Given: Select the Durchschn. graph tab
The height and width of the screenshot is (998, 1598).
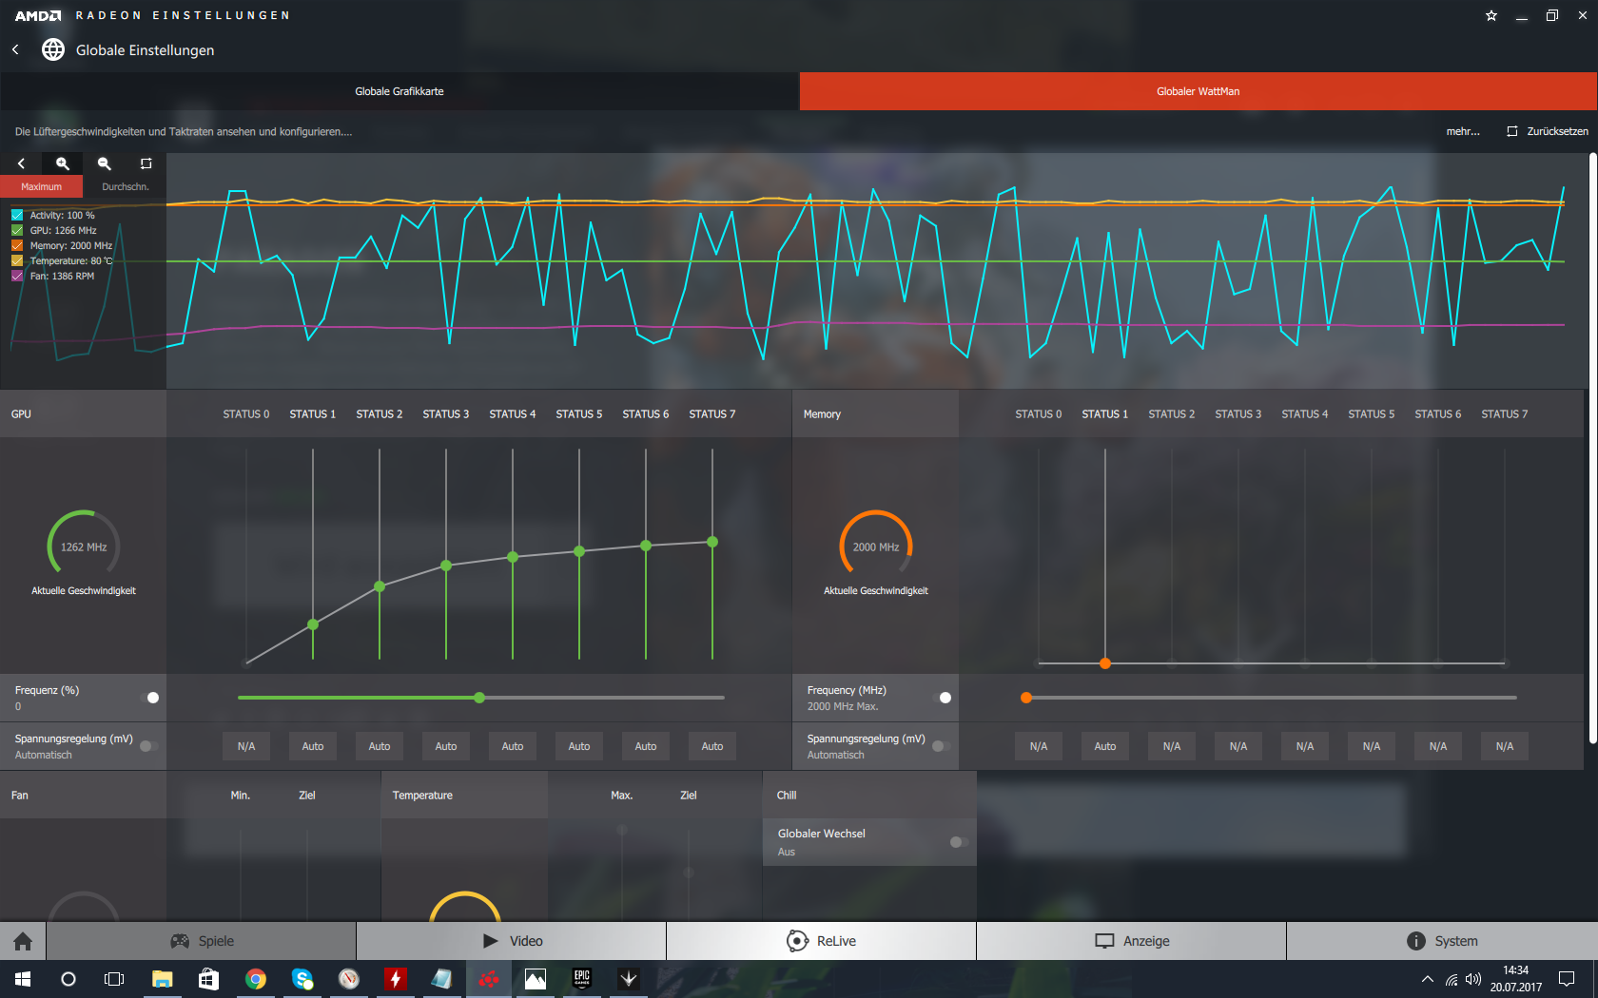Looking at the screenshot, I should 126,186.
